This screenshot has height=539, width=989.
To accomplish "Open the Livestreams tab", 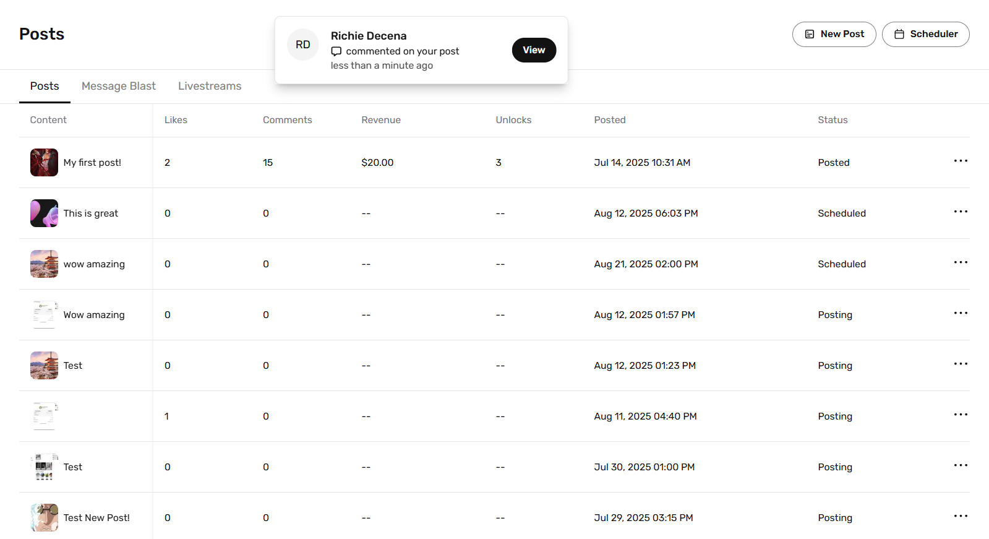I will pyautogui.click(x=210, y=86).
